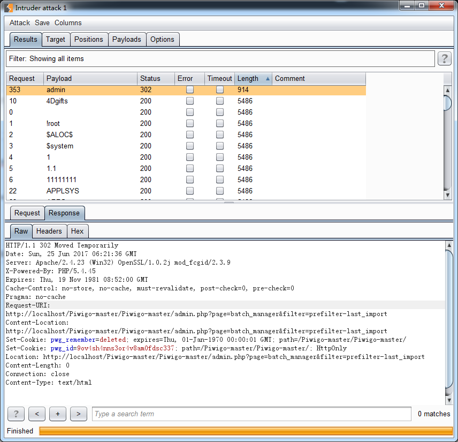This screenshot has width=458, height=442.
Task: Sort by the Timeout column header
Action: [x=220, y=78]
